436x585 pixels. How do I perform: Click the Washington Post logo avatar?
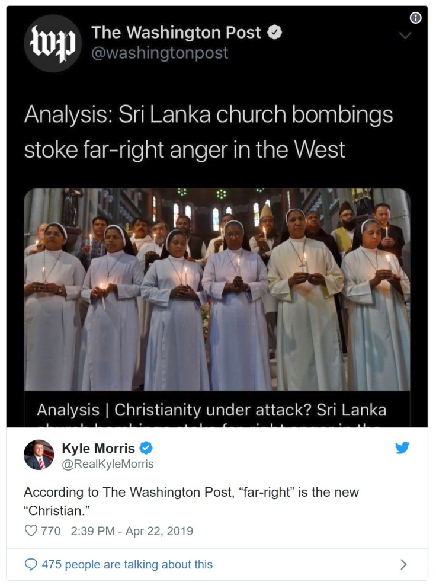click(x=53, y=43)
